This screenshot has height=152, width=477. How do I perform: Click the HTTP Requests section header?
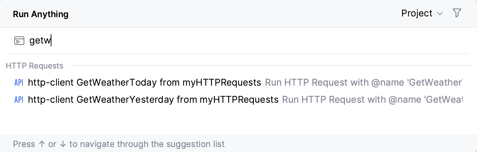(35, 66)
